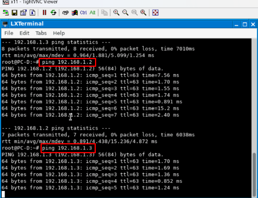Zoom in on the remote desktop

116,13
